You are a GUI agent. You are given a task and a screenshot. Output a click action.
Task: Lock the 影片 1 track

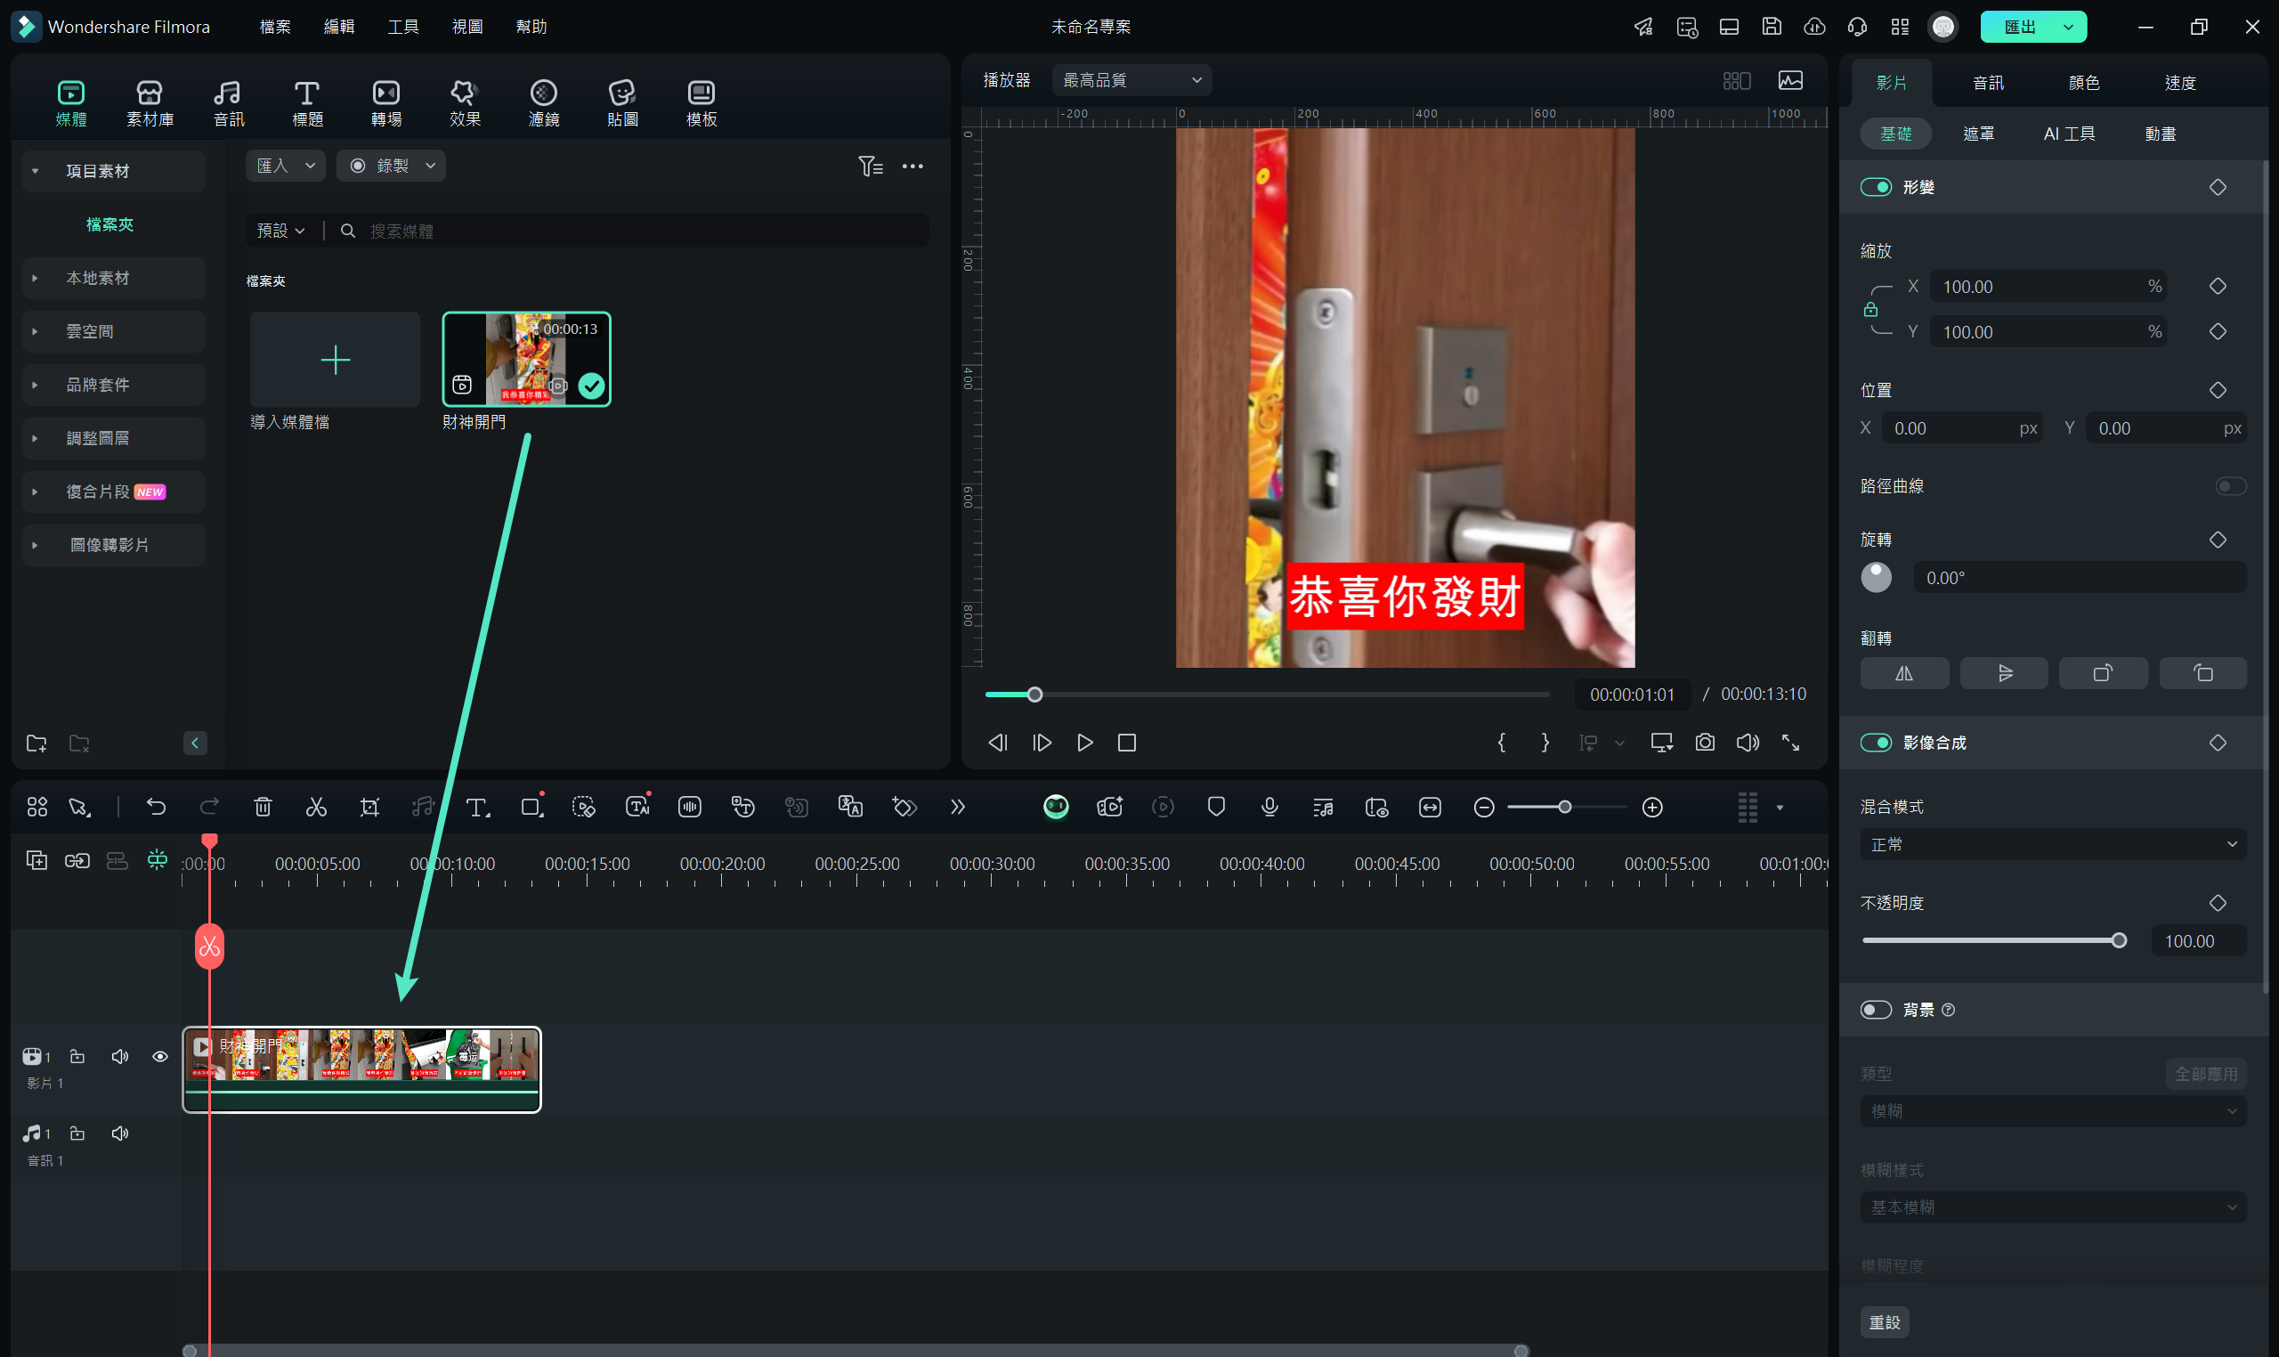(x=77, y=1056)
